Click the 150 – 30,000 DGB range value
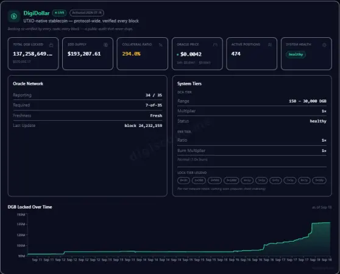 [308, 101]
